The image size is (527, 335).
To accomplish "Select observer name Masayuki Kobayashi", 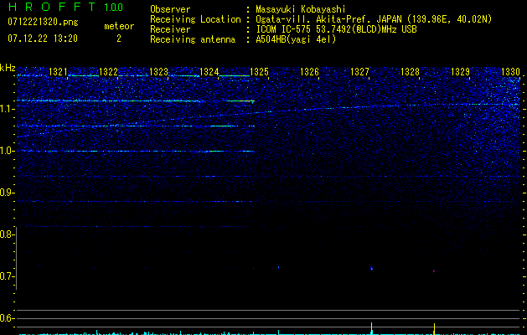I will (x=301, y=9).
